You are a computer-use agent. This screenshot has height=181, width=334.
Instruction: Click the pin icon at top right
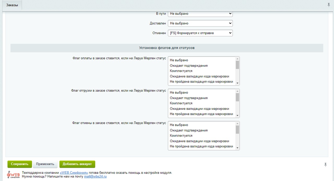coord(329,5)
